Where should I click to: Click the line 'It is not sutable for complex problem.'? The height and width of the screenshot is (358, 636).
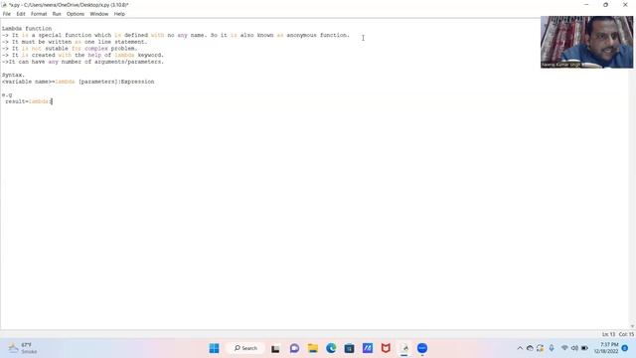pyautogui.click(x=70, y=49)
